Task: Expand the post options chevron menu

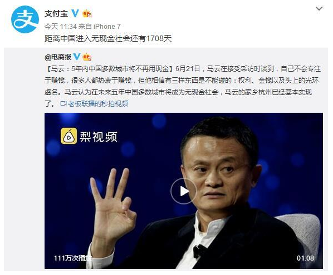Action: [x=319, y=9]
